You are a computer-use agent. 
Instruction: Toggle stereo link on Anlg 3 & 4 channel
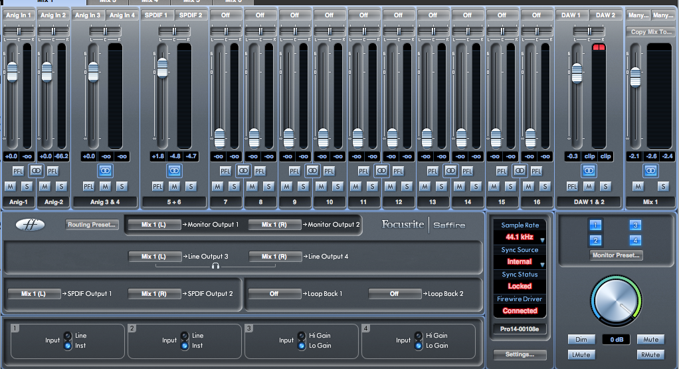105,171
